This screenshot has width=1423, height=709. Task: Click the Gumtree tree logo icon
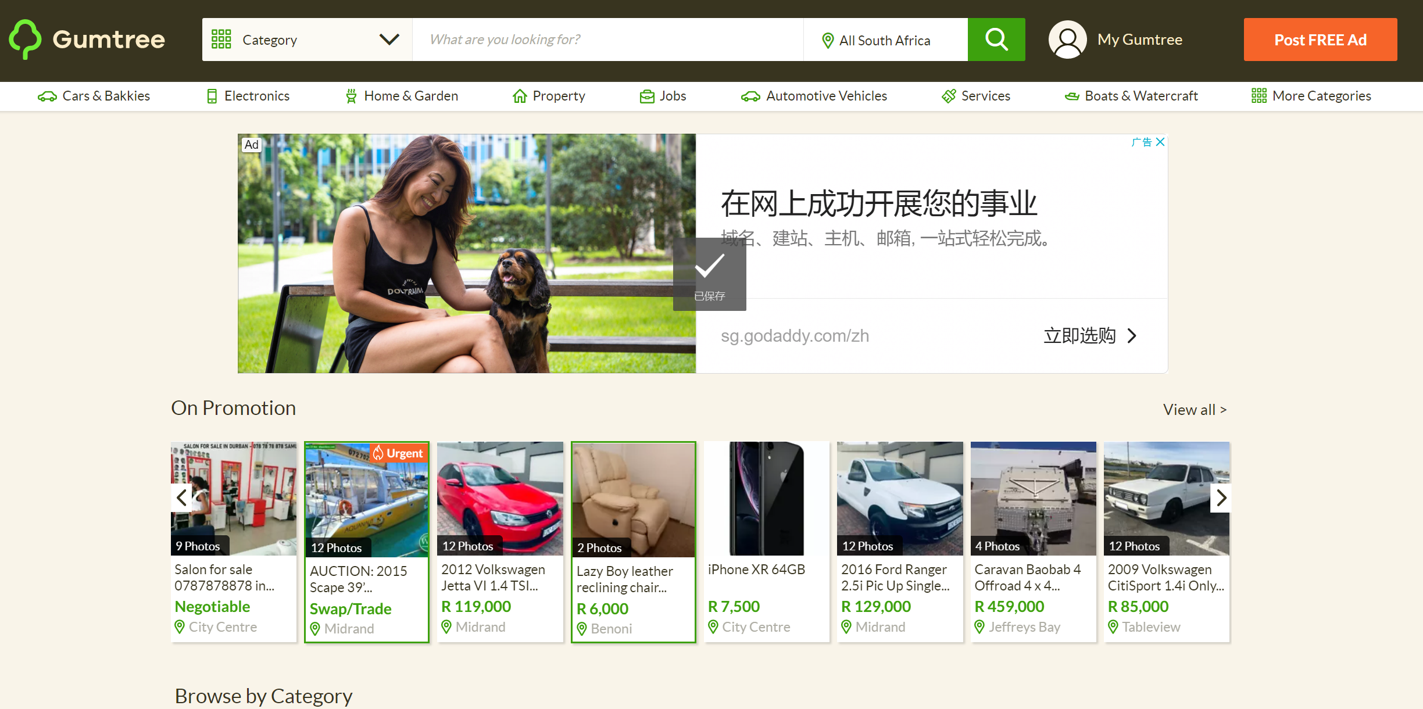(25, 40)
